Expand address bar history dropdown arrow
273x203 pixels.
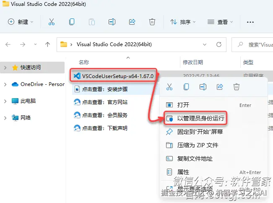(x=205, y=44)
